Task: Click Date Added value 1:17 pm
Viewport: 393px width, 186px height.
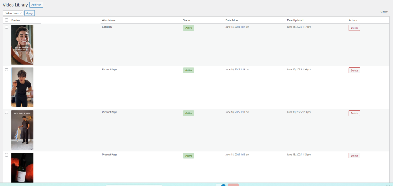Action: pyautogui.click(x=237, y=26)
